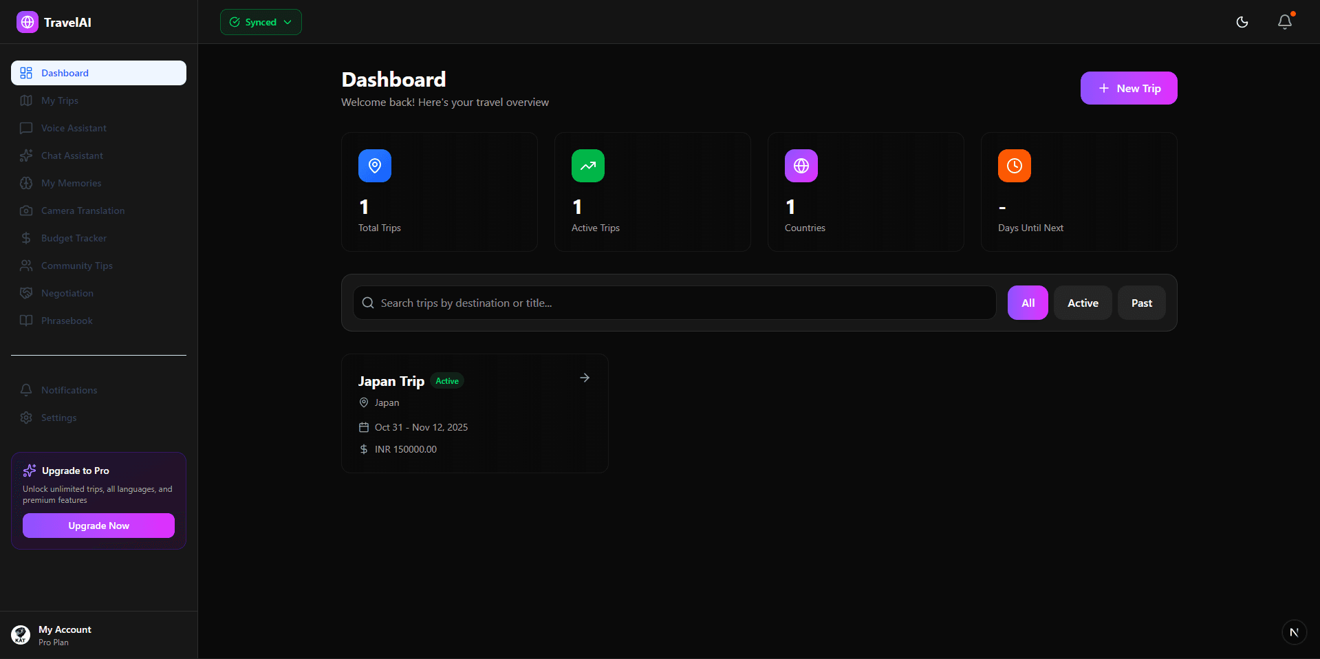Toggle dark mode with the moon icon
Viewport: 1320px width, 659px height.
click(x=1242, y=22)
